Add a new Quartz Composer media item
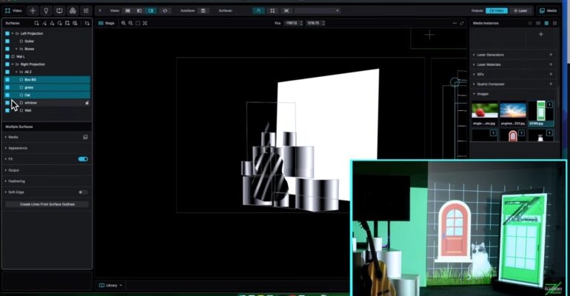Screen dimensions: 570x296 tap(551, 84)
